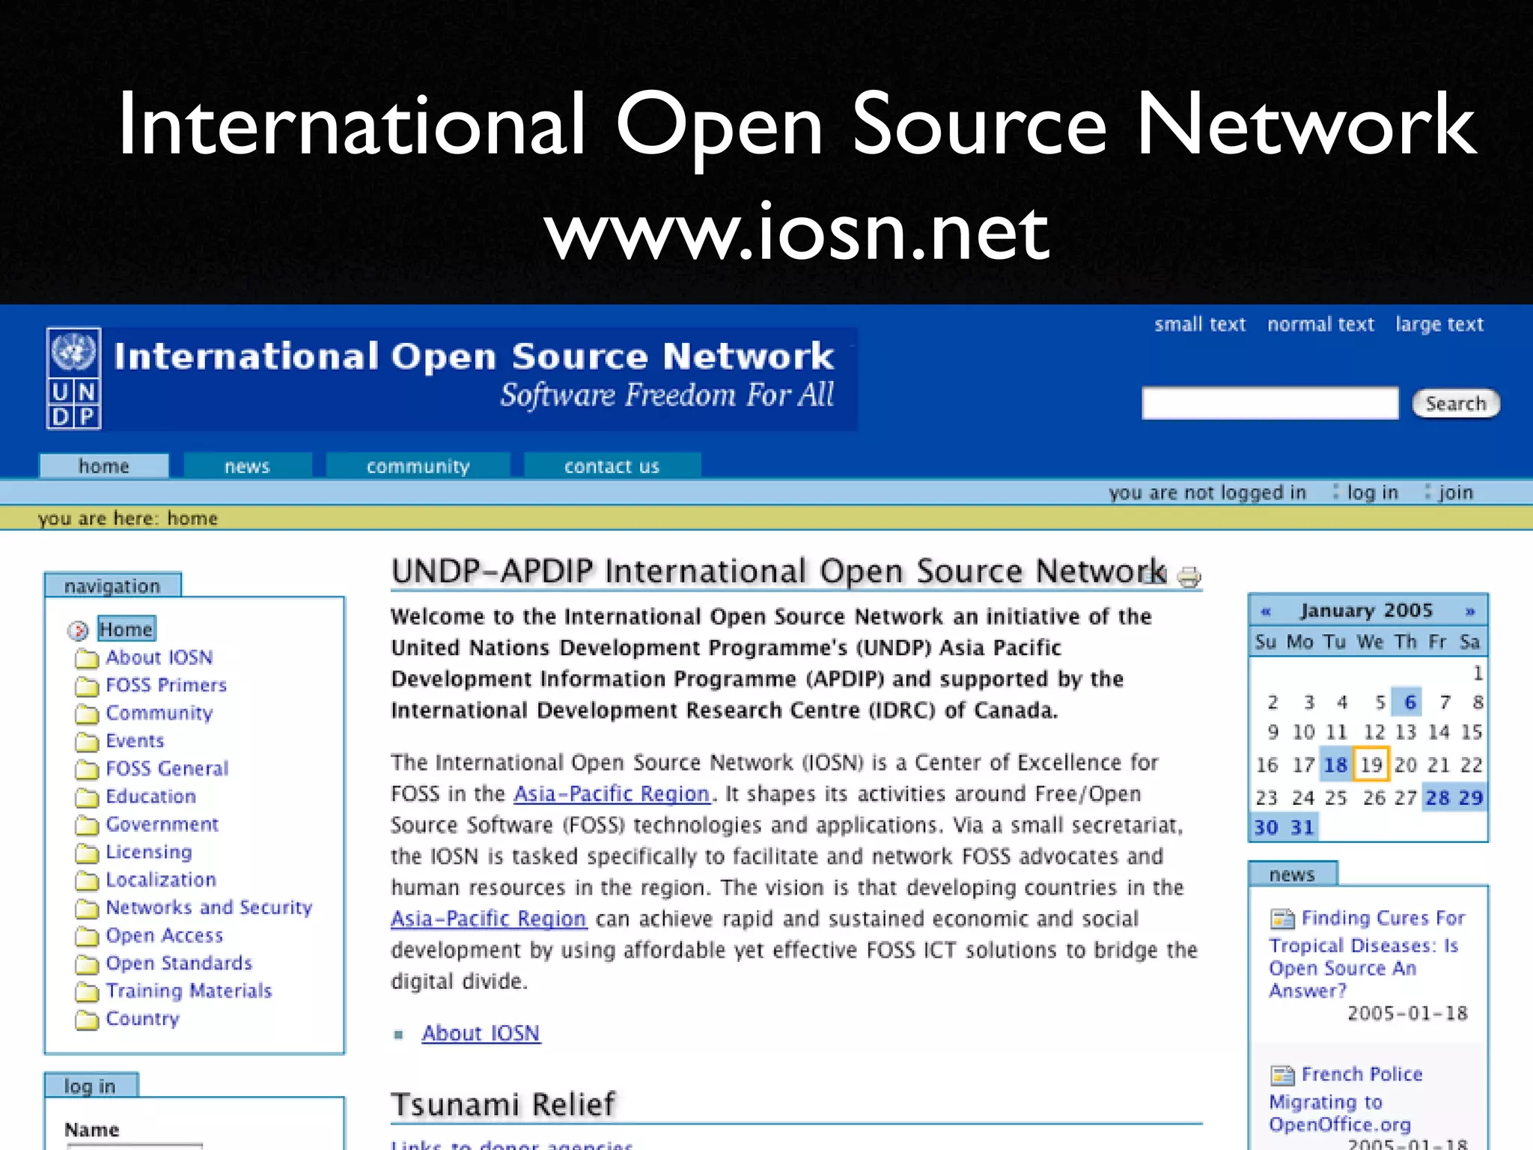Click the folder icon beside Open Standards
Image resolution: width=1533 pixels, height=1150 pixels.
87,964
